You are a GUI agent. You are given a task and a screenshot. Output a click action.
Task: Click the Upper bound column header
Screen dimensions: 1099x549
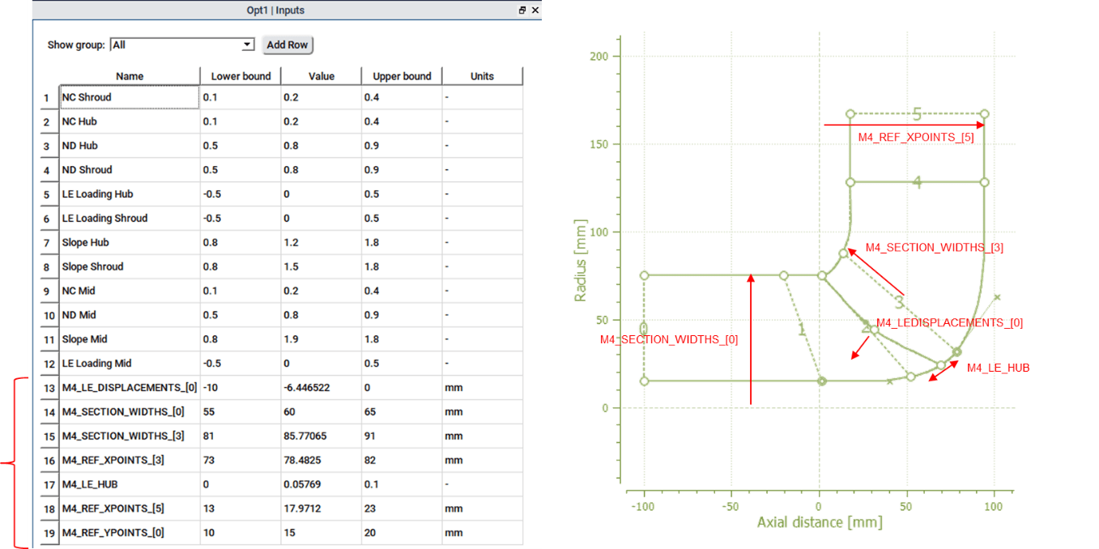click(x=402, y=76)
